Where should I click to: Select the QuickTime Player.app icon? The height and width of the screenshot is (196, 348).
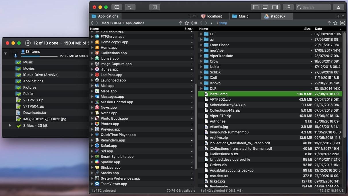click(x=97, y=135)
